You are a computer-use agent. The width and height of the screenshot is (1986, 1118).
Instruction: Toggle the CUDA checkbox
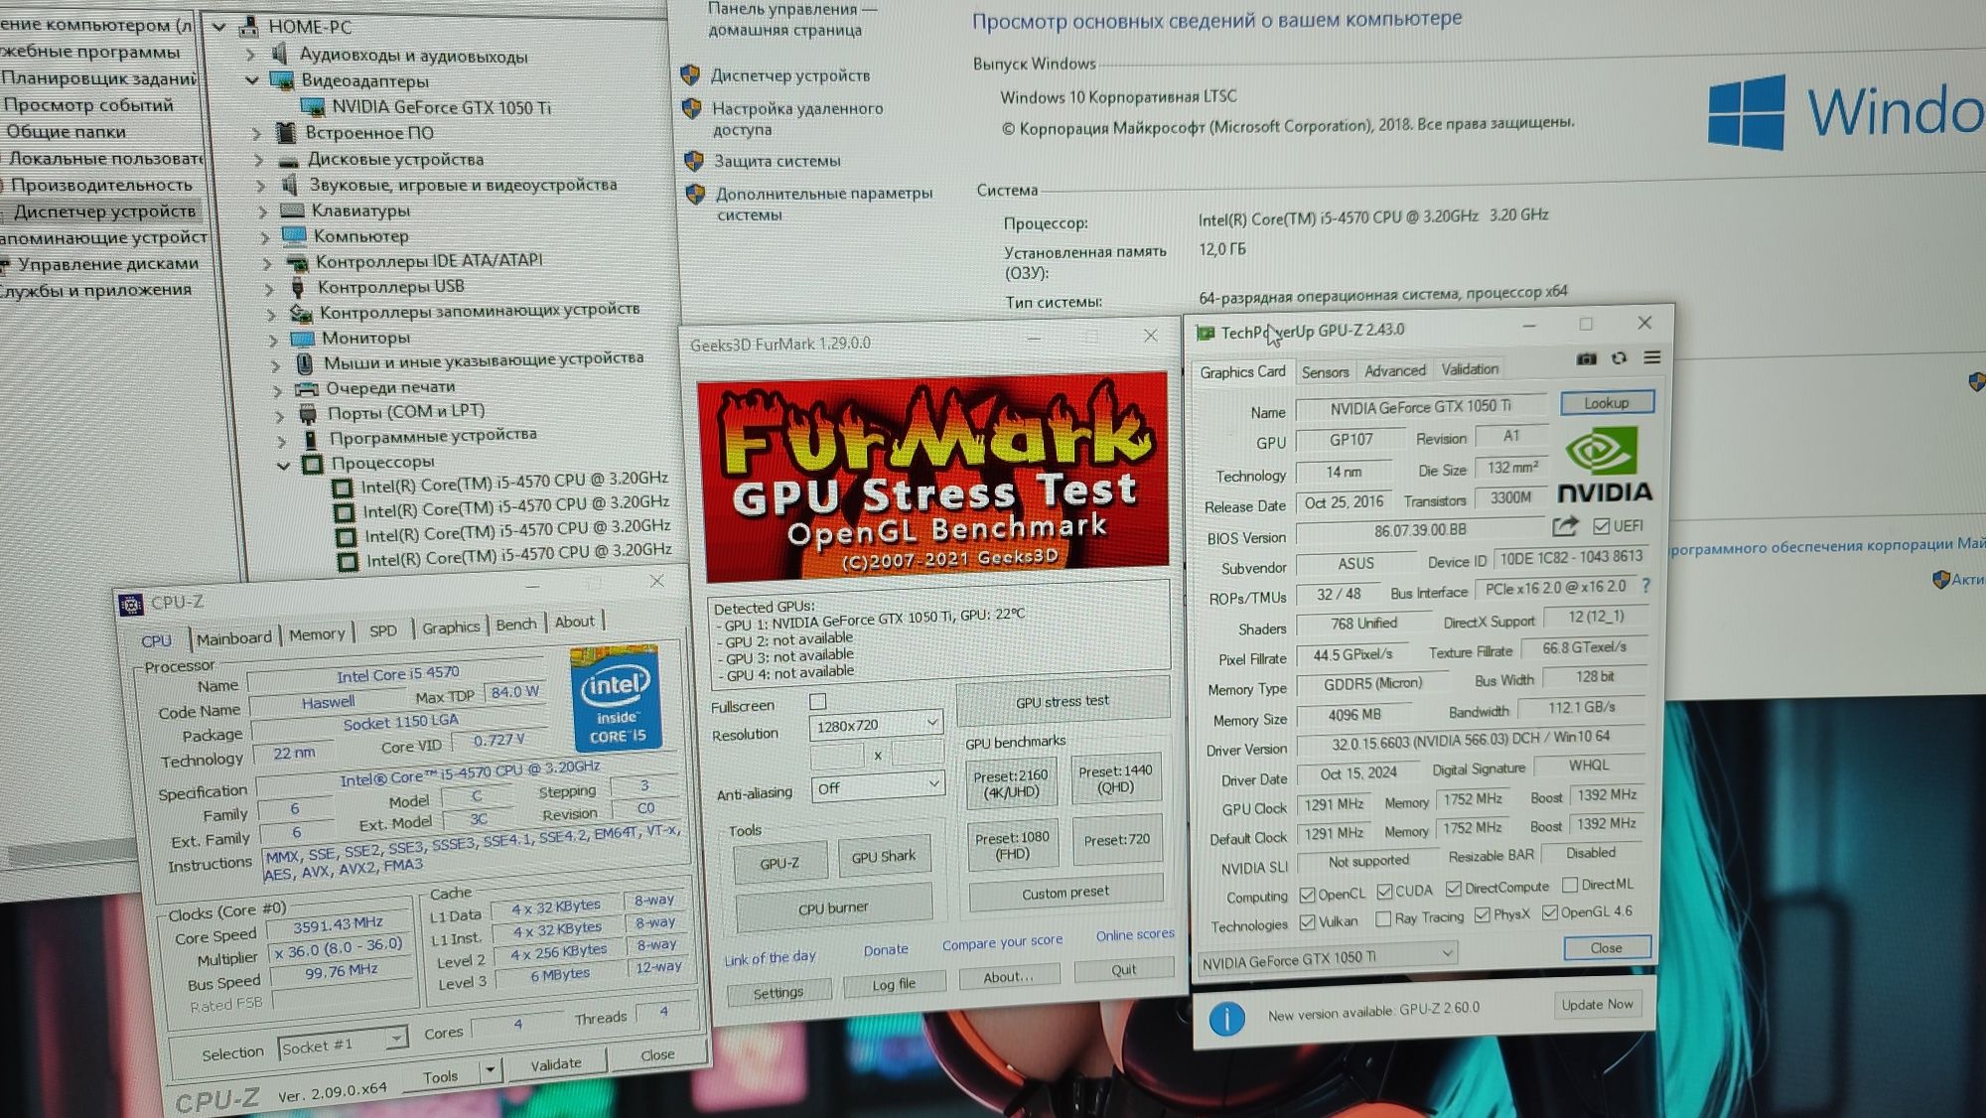coord(1384,892)
